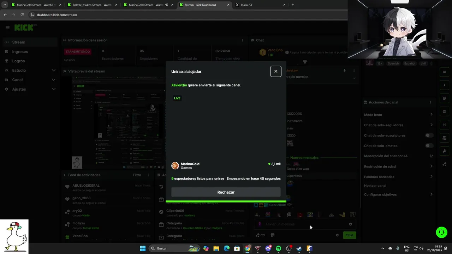452x254 pixels.
Task: Click gabo_xD68 in activity feed
Action: (81, 198)
